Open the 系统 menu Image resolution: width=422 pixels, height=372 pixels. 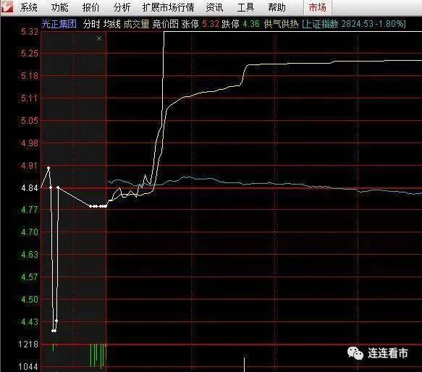click(28, 7)
